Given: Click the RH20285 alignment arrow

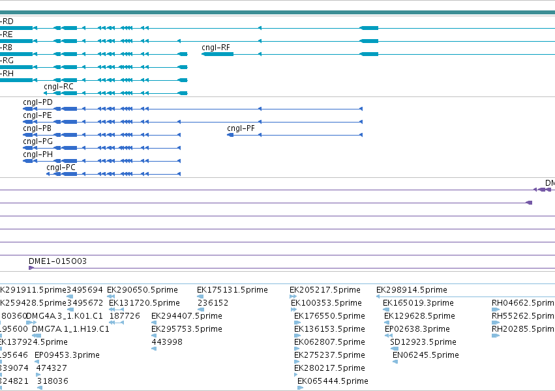Looking at the screenshot, I should [x=496, y=336].
